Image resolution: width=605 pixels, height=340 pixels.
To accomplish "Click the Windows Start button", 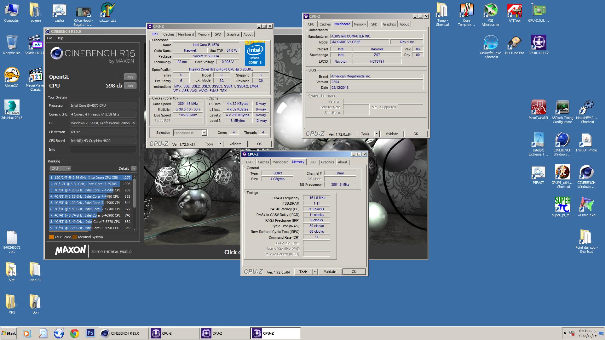I will tap(9, 333).
